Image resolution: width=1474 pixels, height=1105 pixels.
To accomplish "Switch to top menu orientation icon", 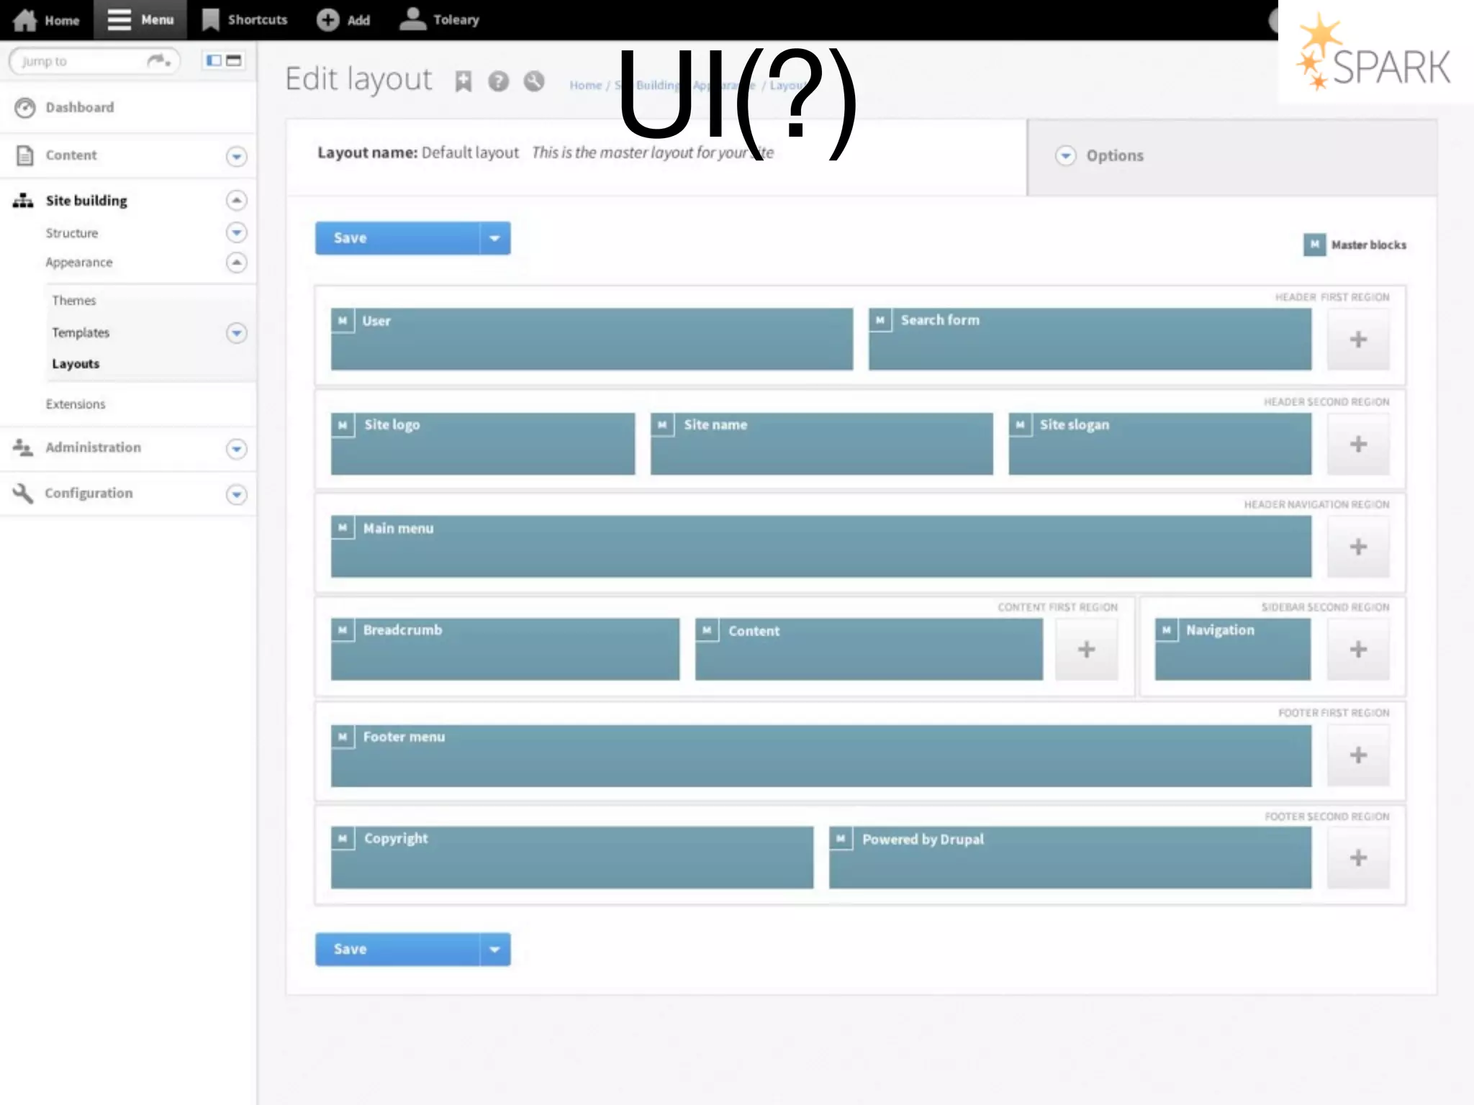I will point(234,60).
